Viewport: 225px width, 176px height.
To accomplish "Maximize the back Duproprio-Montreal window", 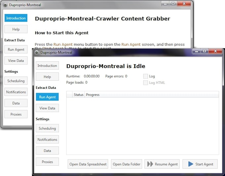I will point(173,3).
